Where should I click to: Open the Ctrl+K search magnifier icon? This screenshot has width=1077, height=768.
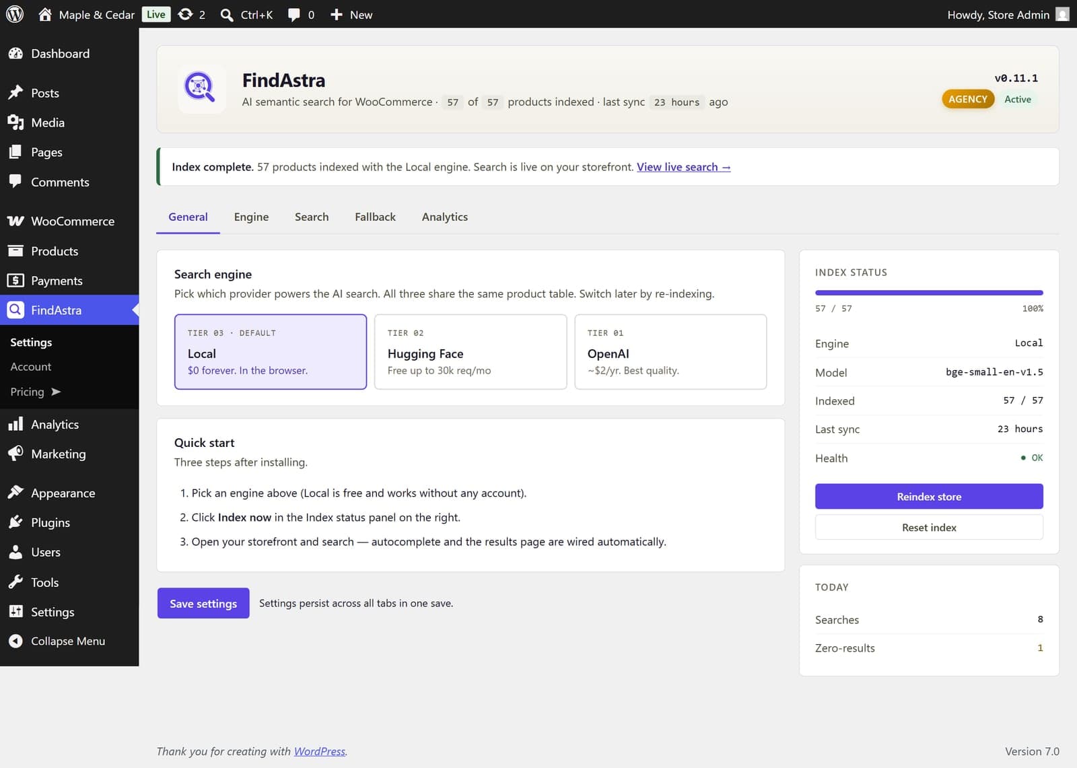tap(227, 15)
